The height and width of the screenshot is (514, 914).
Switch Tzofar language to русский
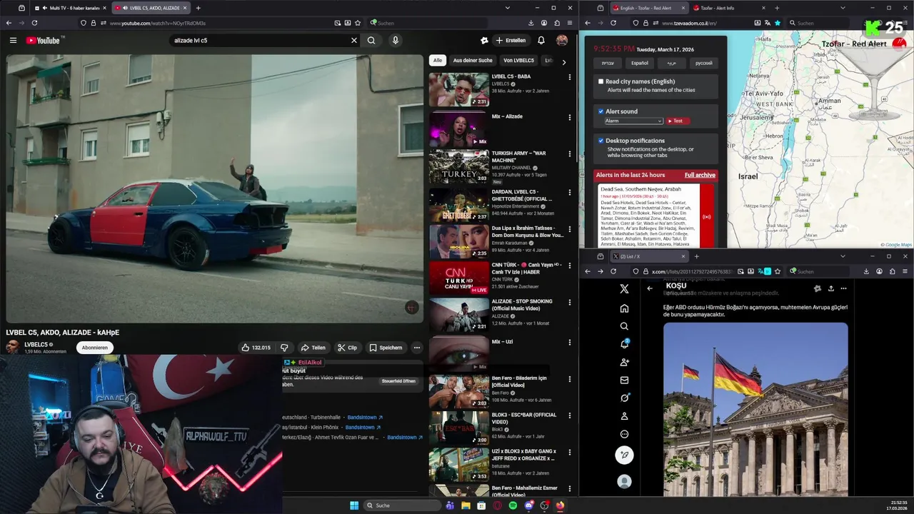[704, 63]
